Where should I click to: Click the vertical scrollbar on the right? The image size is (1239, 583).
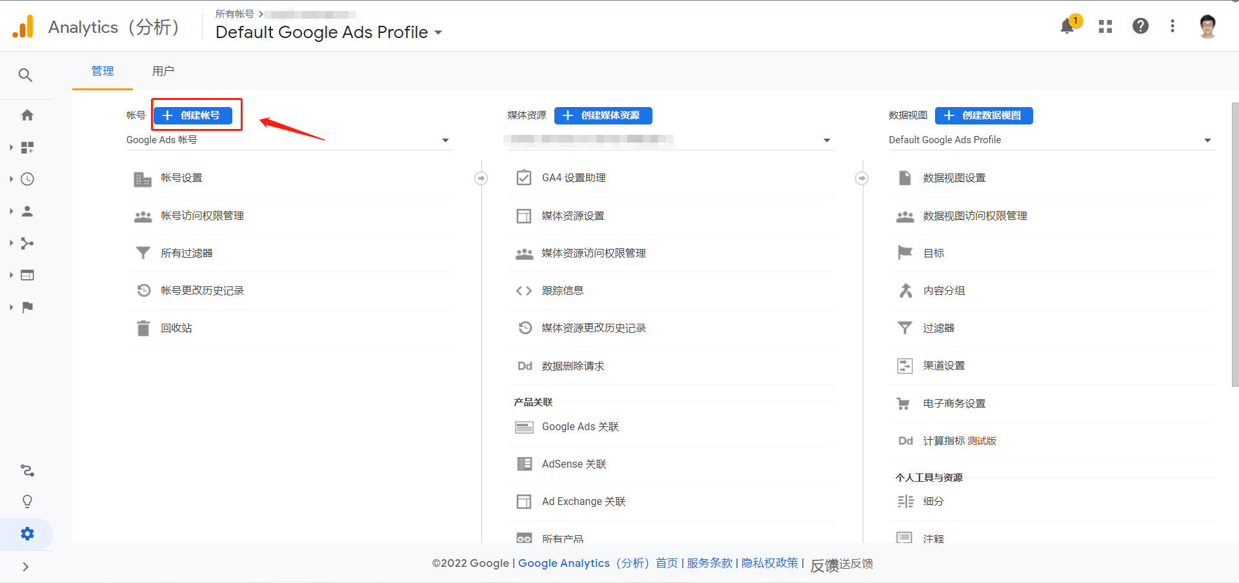tap(1234, 245)
